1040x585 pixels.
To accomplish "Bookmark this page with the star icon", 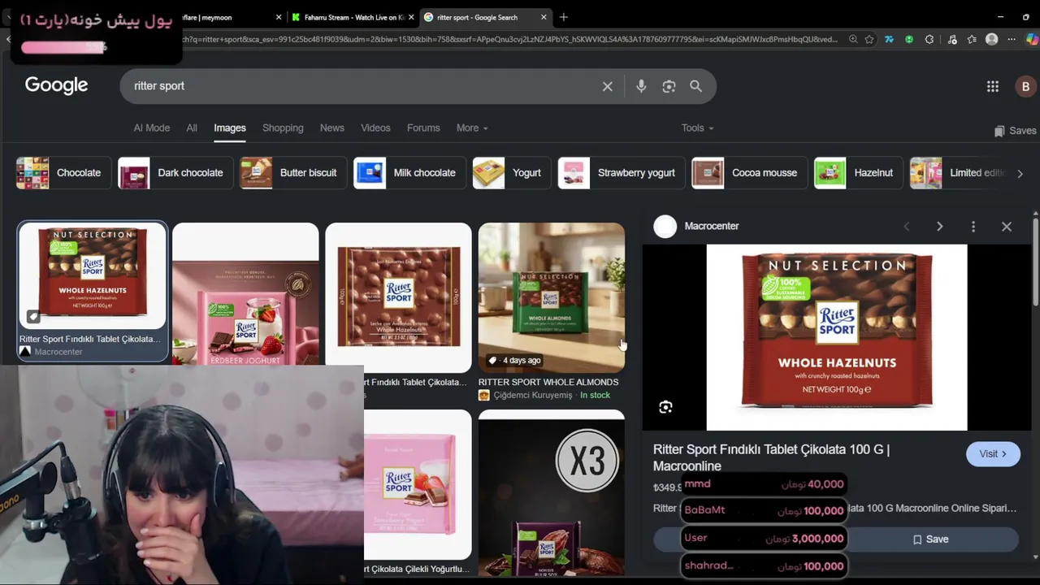I will coord(869,39).
